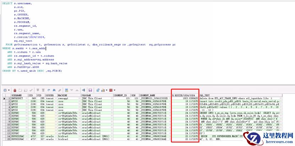Click the USERNAME column header

pyautogui.click(x=20, y=96)
